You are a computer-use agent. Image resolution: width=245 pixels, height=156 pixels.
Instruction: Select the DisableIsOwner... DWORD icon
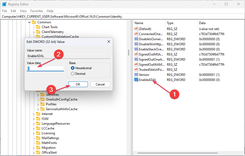click(x=136, y=39)
